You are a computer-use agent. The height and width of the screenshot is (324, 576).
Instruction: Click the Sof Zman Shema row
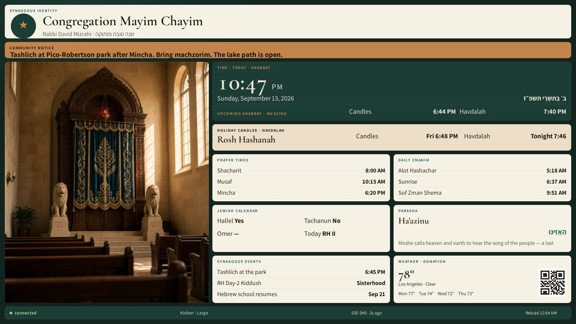(x=482, y=193)
